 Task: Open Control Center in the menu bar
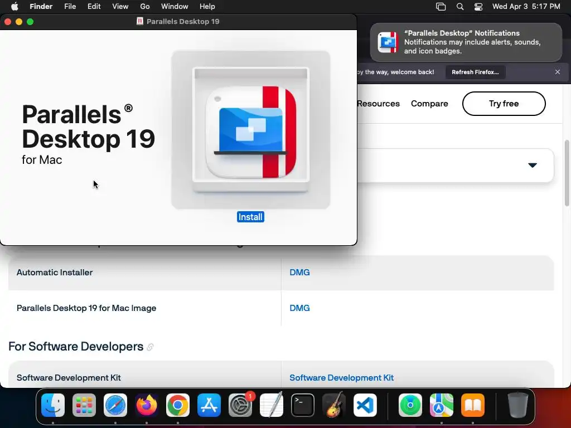pos(478,7)
